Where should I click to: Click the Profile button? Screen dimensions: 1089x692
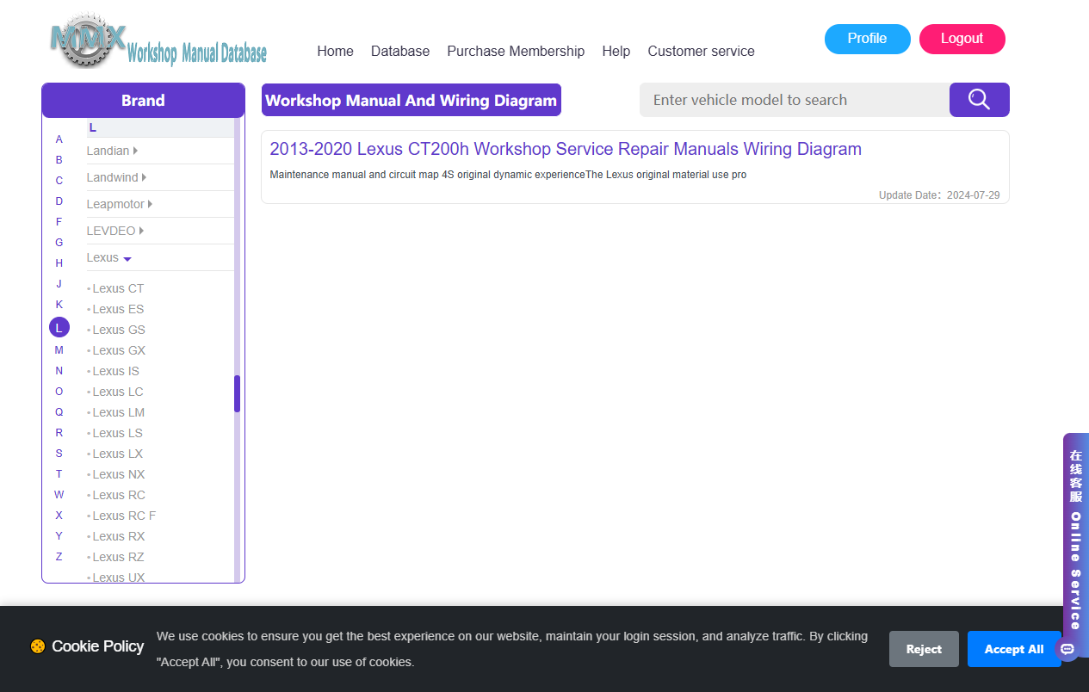[867, 39]
